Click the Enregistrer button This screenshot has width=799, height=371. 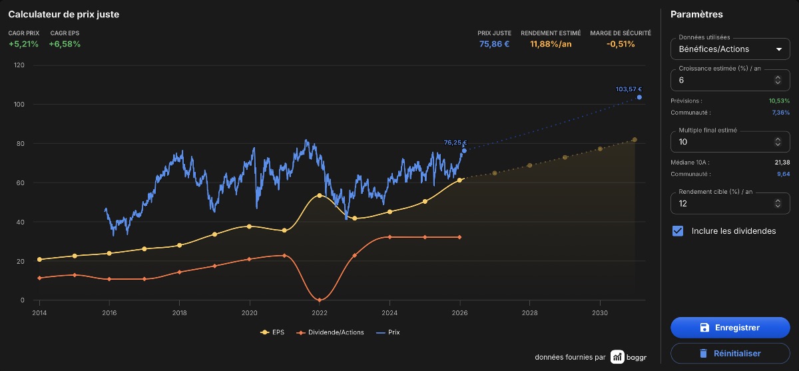pos(730,328)
